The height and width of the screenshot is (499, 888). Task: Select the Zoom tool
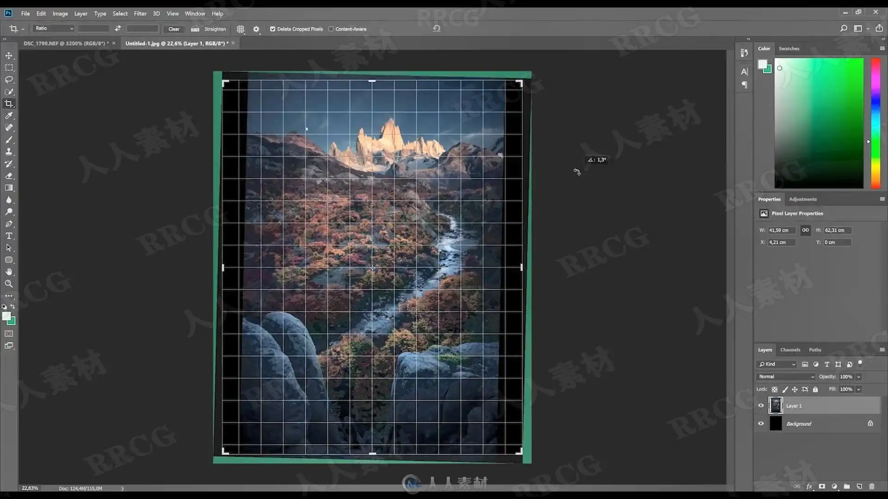click(9, 284)
